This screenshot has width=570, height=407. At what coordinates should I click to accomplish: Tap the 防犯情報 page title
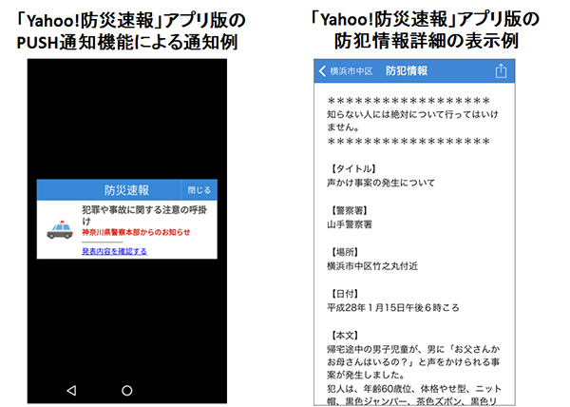tap(407, 71)
